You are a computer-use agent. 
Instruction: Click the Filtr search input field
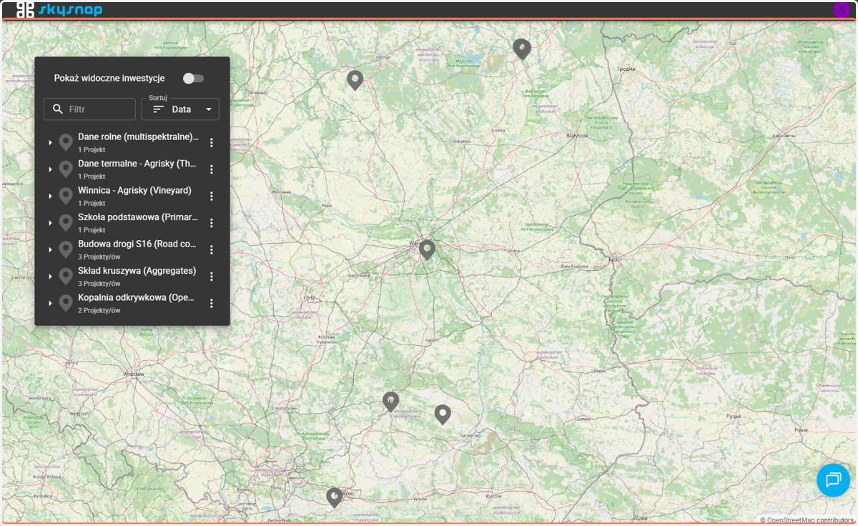89,109
